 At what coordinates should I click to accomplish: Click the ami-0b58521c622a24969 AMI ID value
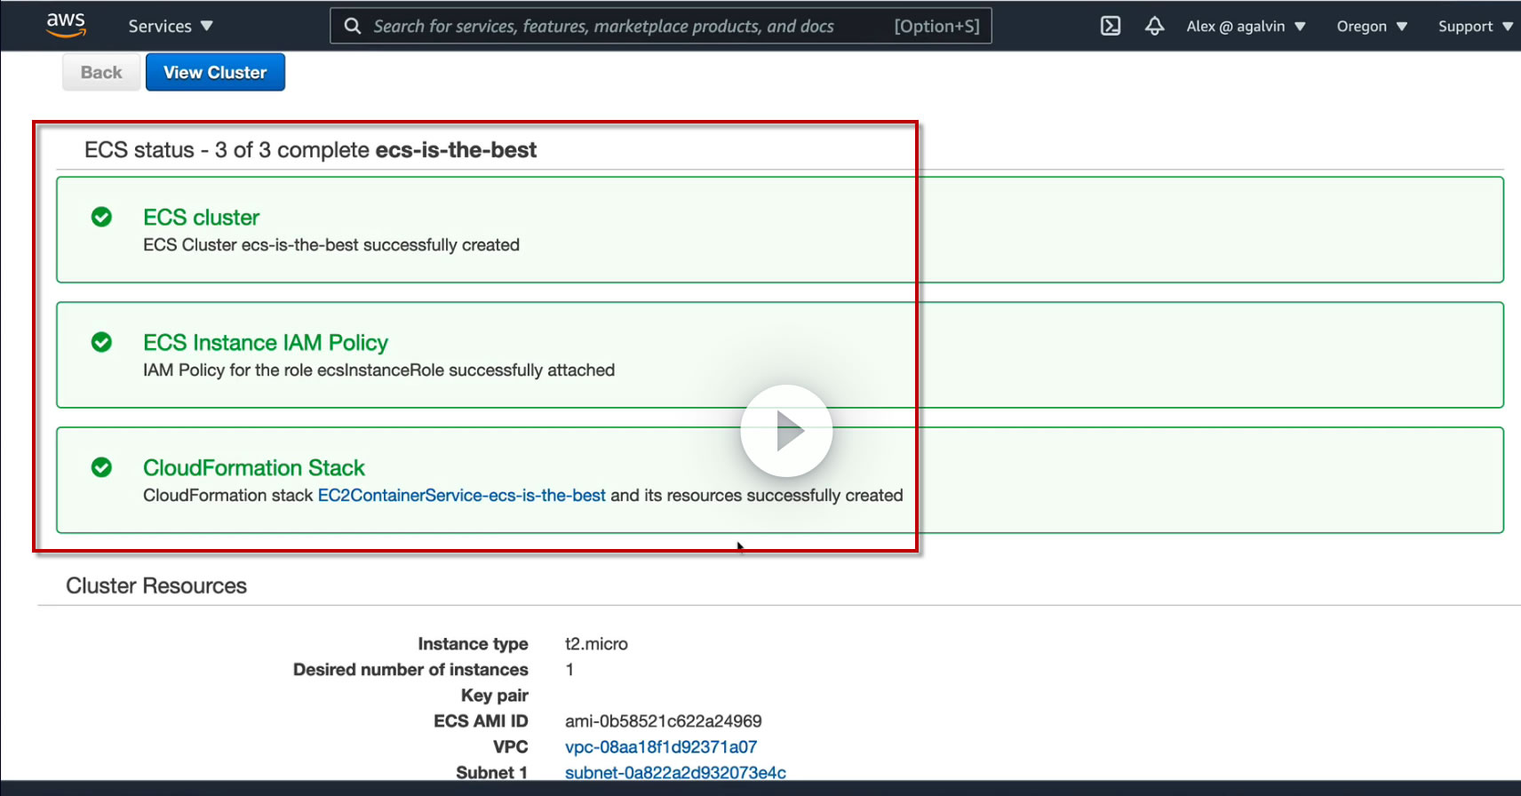click(664, 721)
